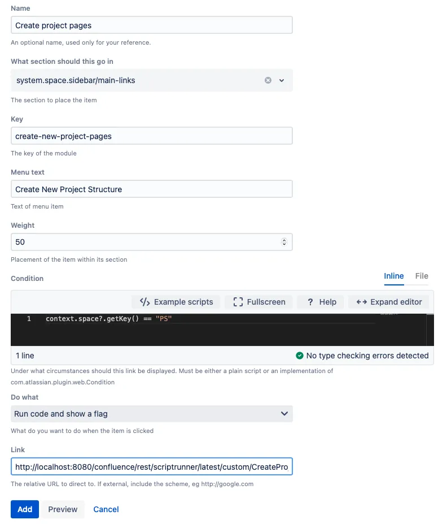The image size is (447, 524).
Task: Expand the section dropdown chevron
Action: click(282, 80)
